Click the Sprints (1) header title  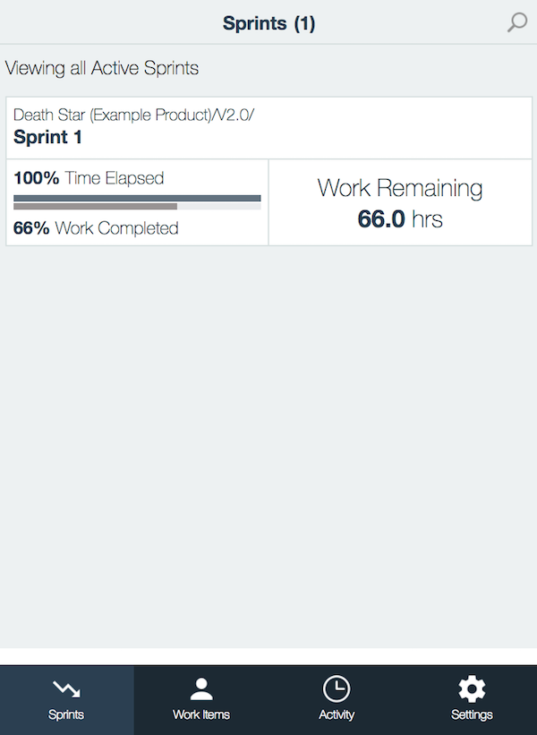tap(269, 23)
